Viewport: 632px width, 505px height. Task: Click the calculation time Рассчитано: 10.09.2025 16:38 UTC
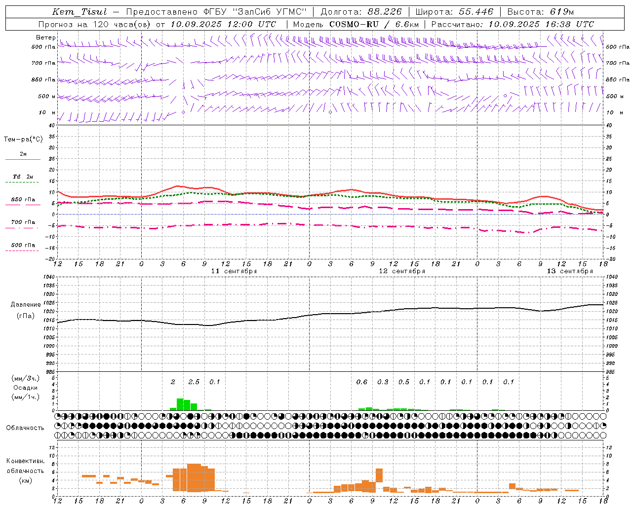(513, 24)
